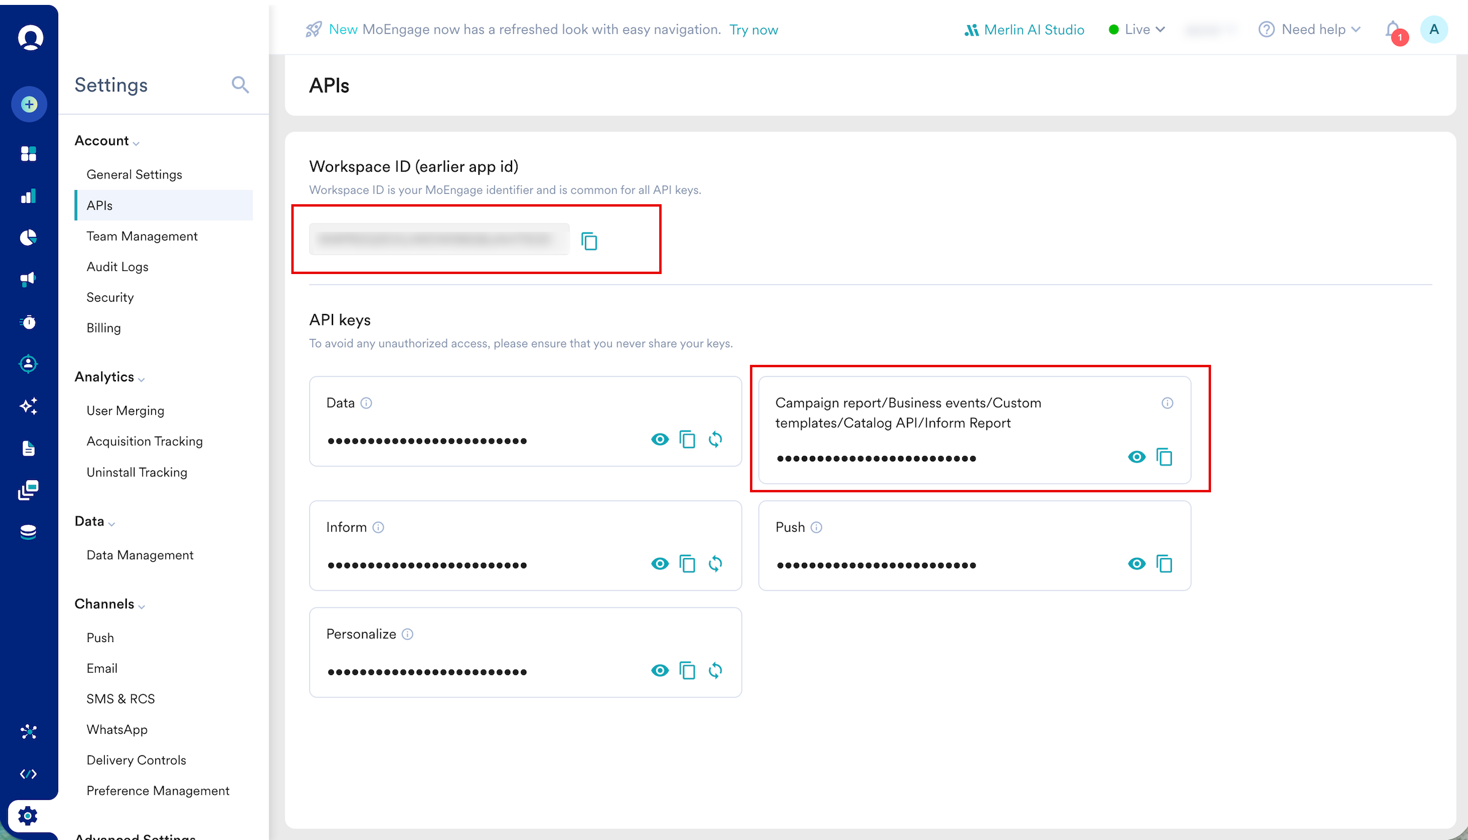
Task: Click the Try now link
Action: tap(754, 29)
